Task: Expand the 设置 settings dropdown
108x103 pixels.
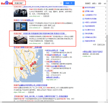Action: coord(100,3)
